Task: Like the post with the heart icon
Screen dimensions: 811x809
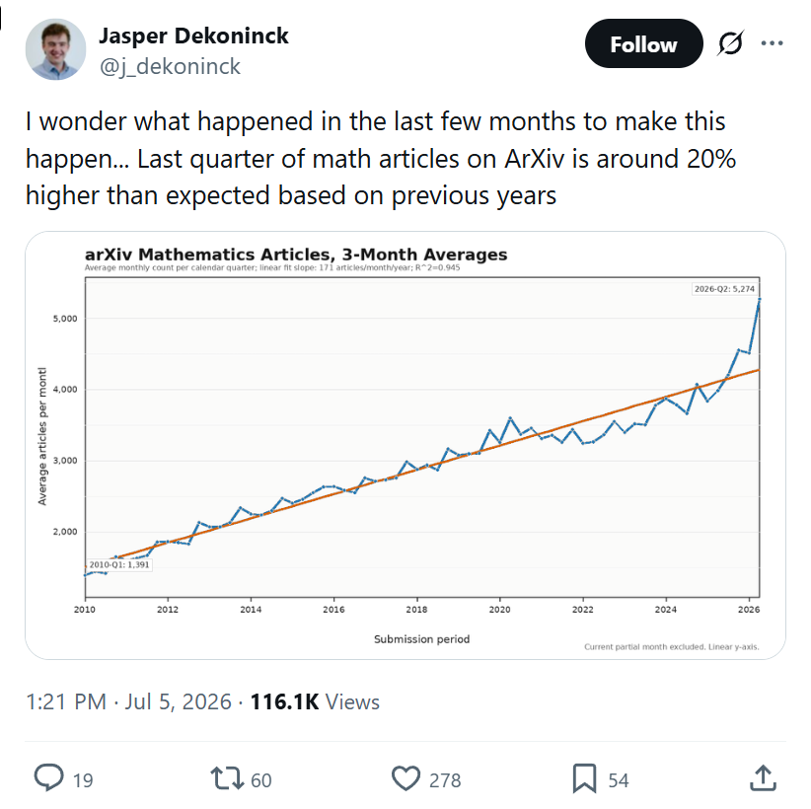Action: coord(406,778)
